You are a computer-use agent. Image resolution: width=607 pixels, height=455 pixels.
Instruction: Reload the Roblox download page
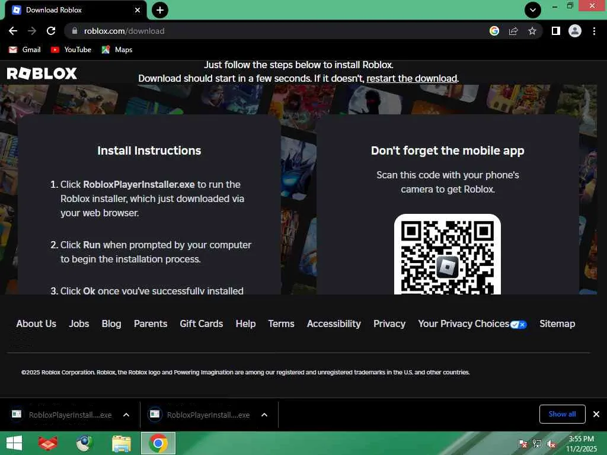click(x=51, y=31)
